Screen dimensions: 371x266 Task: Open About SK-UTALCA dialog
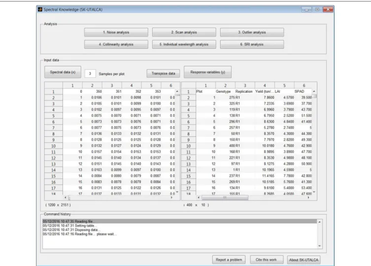point(304,260)
